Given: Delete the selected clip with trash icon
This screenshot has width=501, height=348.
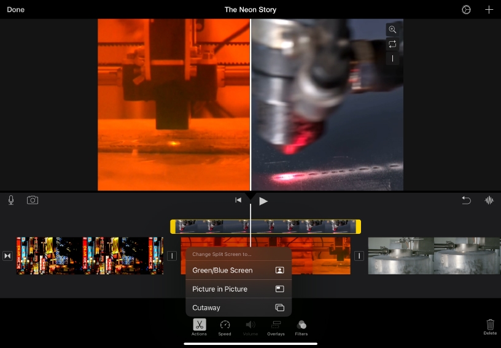Looking at the screenshot, I should tap(490, 327).
